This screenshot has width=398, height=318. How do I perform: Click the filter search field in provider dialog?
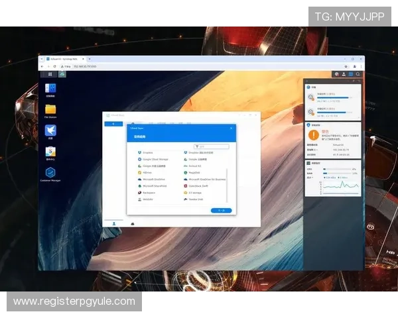click(212, 146)
